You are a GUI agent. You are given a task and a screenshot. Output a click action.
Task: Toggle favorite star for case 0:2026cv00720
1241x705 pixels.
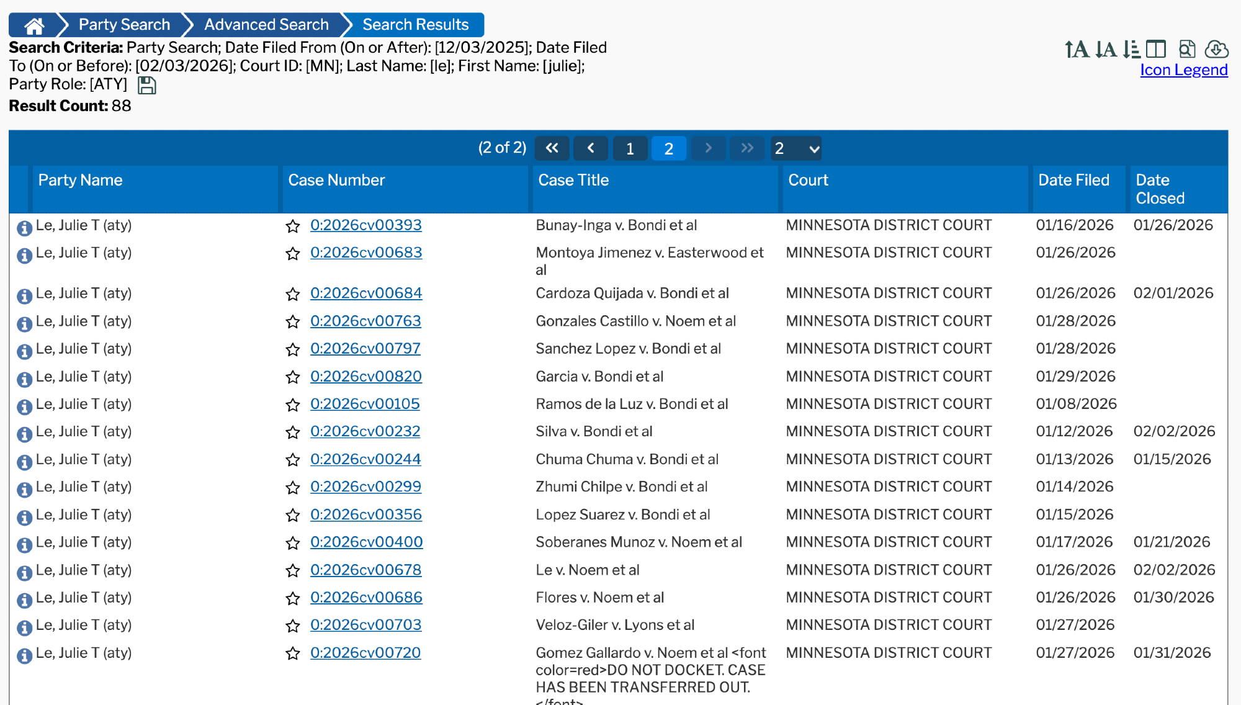(x=293, y=653)
